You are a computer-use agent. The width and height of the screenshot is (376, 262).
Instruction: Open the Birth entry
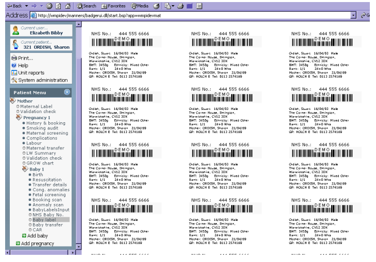point(38,175)
